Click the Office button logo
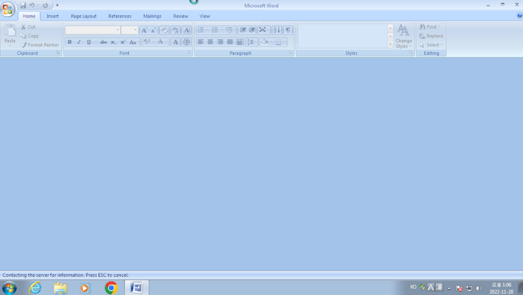The image size is (523, 295). pos(8,9)
